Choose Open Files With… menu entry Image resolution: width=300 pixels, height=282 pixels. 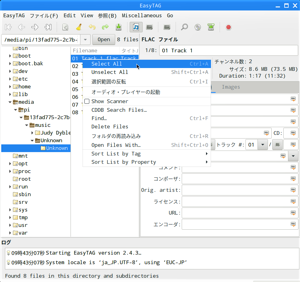[x=147, y=145]
